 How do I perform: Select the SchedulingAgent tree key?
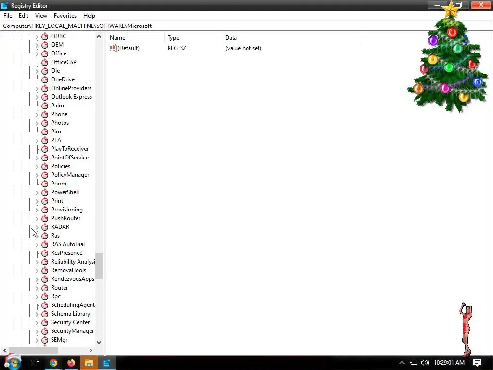pos(73,305)
